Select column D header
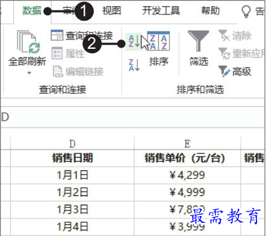The height and width of the screenshot is (236, 266). [x=72, y=144]
